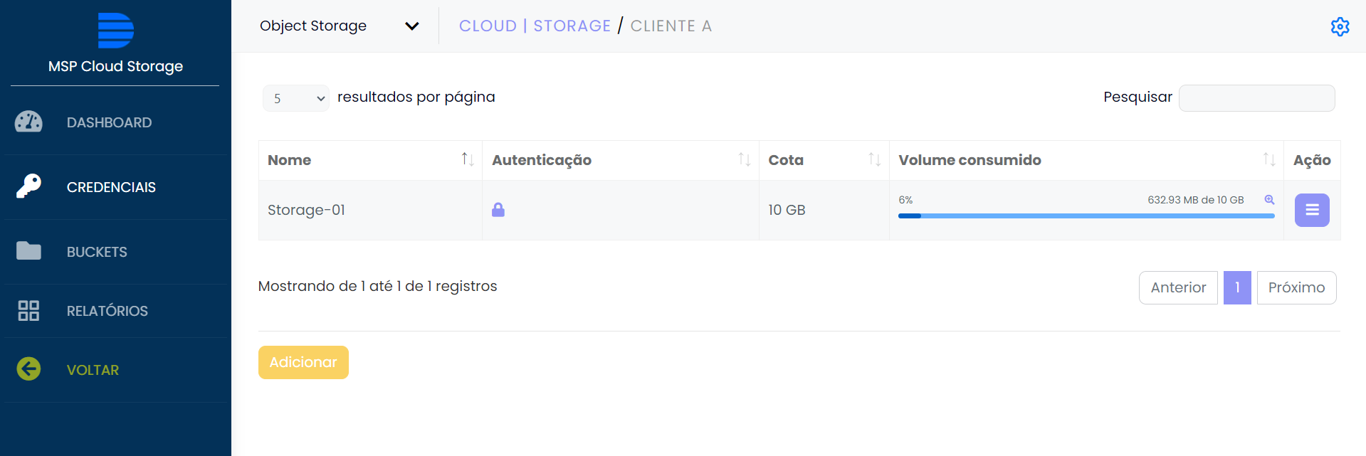Go to the Buckets menu item
Screen dimensions: 1366x456
pyautogui.click(x=97, y=252)
